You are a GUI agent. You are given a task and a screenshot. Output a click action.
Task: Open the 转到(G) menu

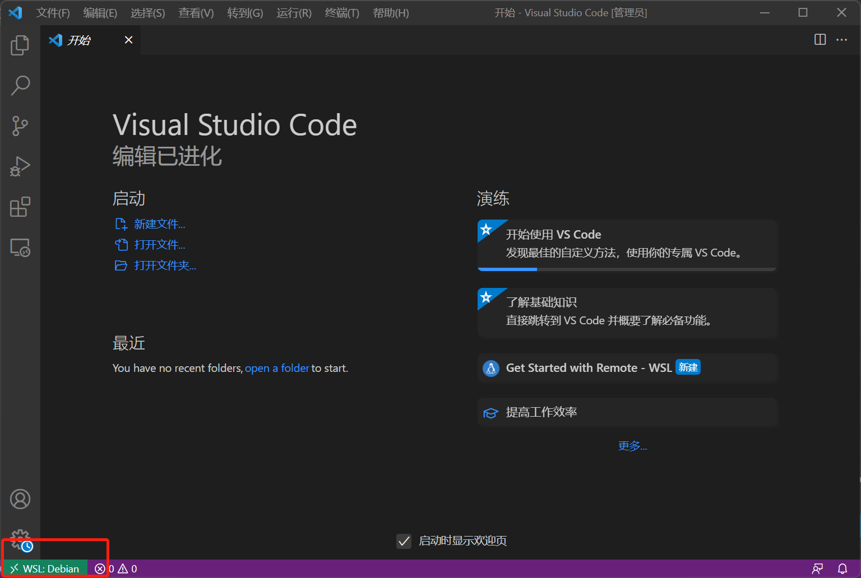pos(245,13)
